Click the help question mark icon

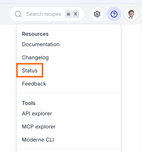[x=114, y=14]
